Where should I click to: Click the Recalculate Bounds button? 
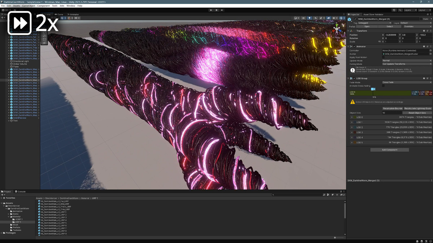point(392,108)
